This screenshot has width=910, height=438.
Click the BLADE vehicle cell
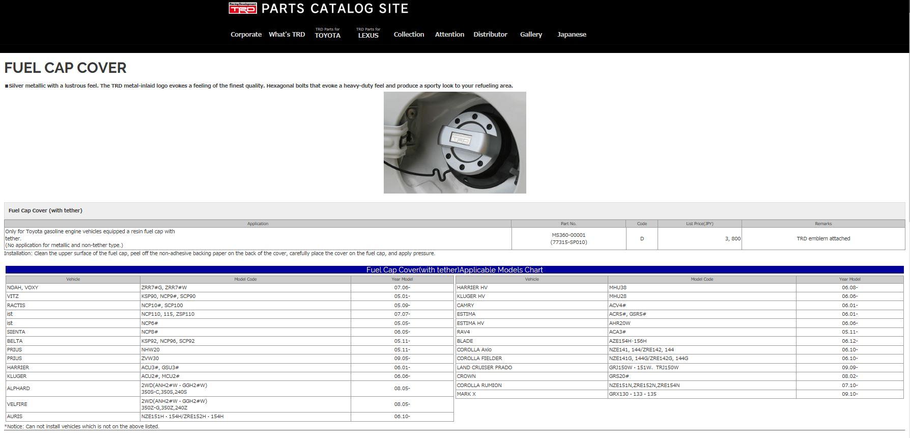point(532,341)
